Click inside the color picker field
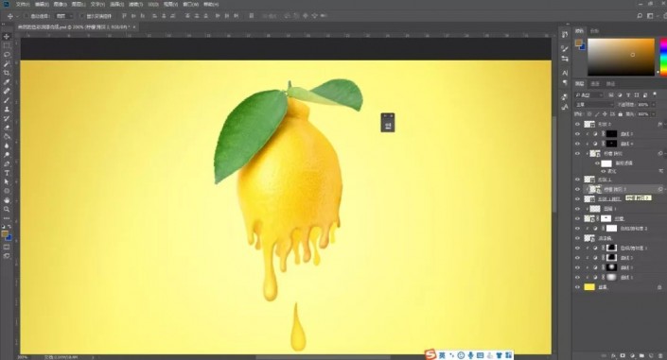 click(x=621, y=57)
